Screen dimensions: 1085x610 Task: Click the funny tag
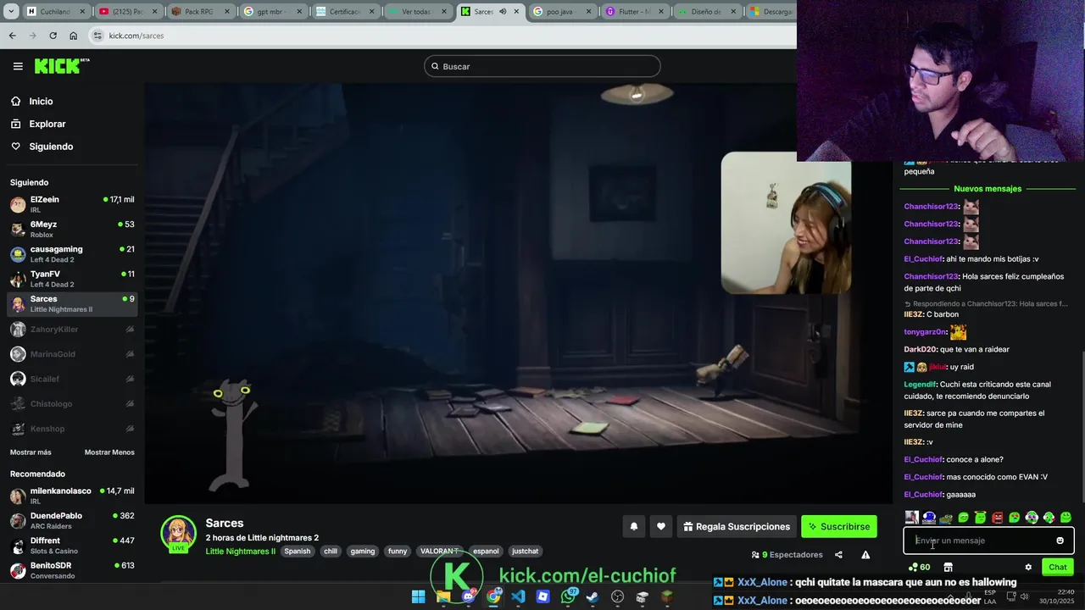click(x=398, y=551)
